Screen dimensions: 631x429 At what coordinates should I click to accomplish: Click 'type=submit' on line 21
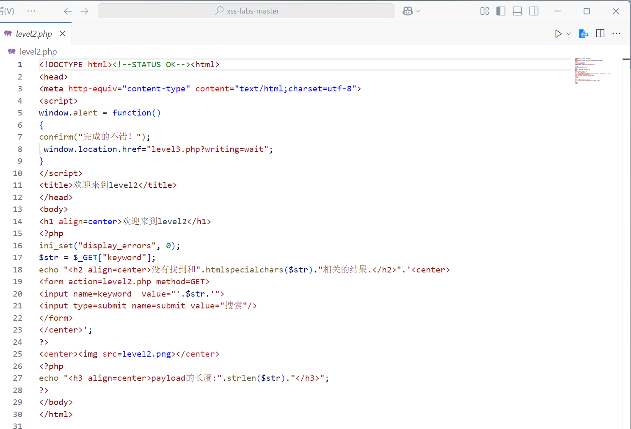[100, 306]
